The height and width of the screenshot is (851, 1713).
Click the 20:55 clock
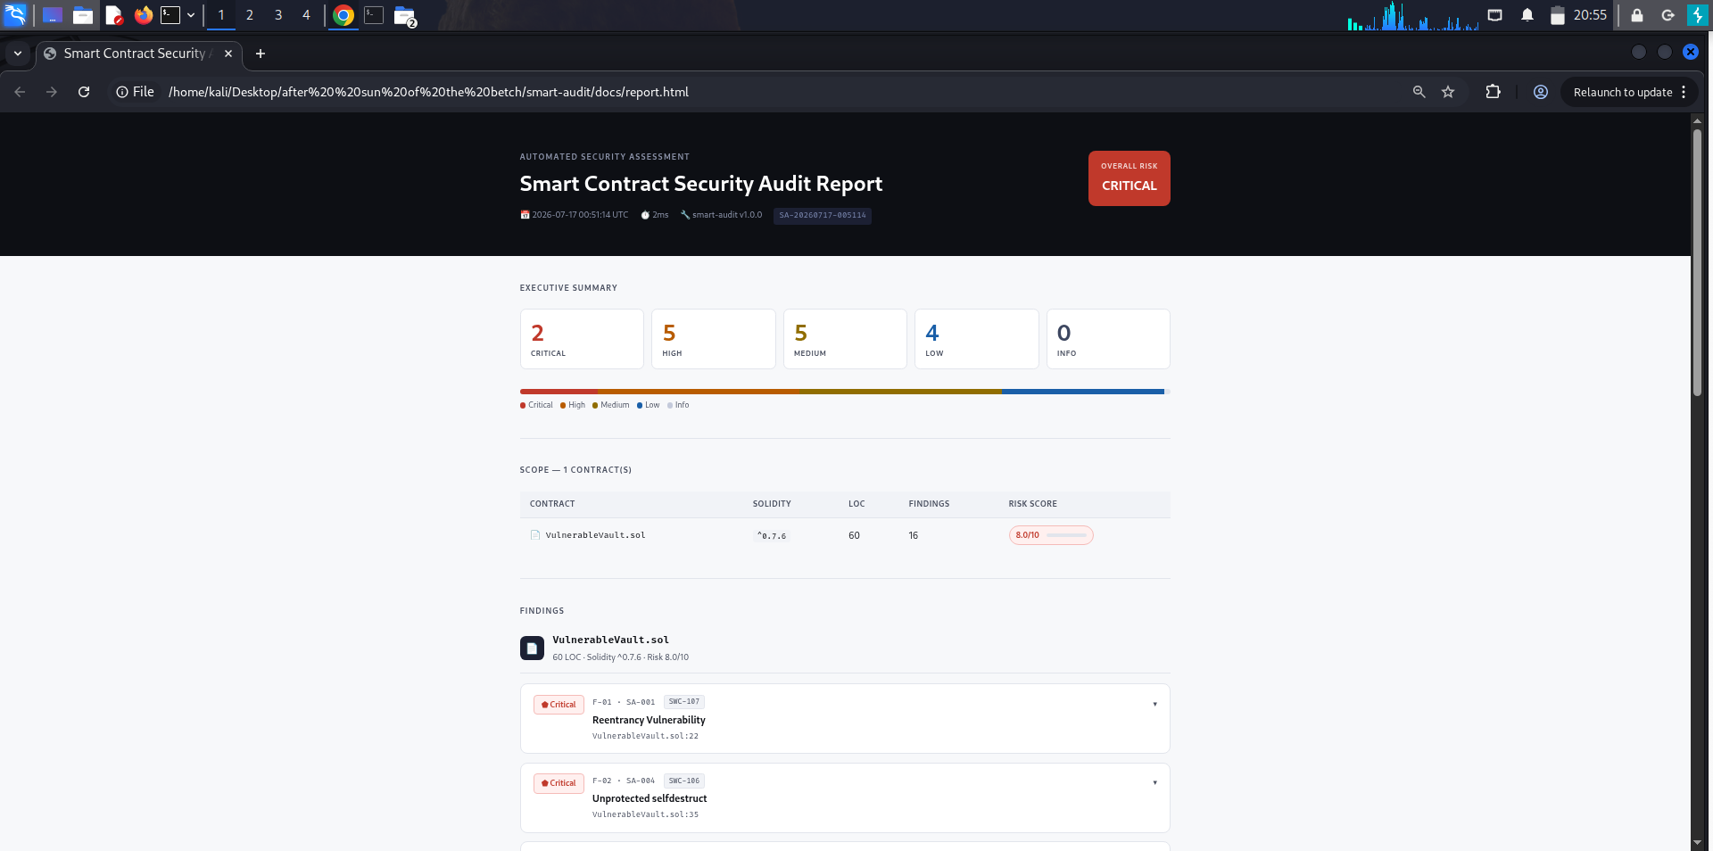(x=1590, y=15)
